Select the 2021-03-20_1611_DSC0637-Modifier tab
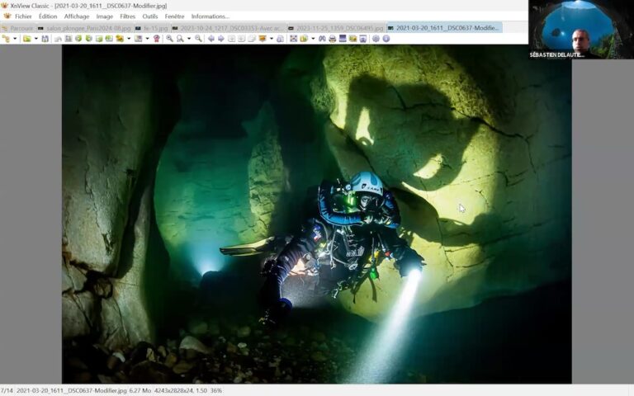Screen dimensions: 634x396 click(444, 28)
